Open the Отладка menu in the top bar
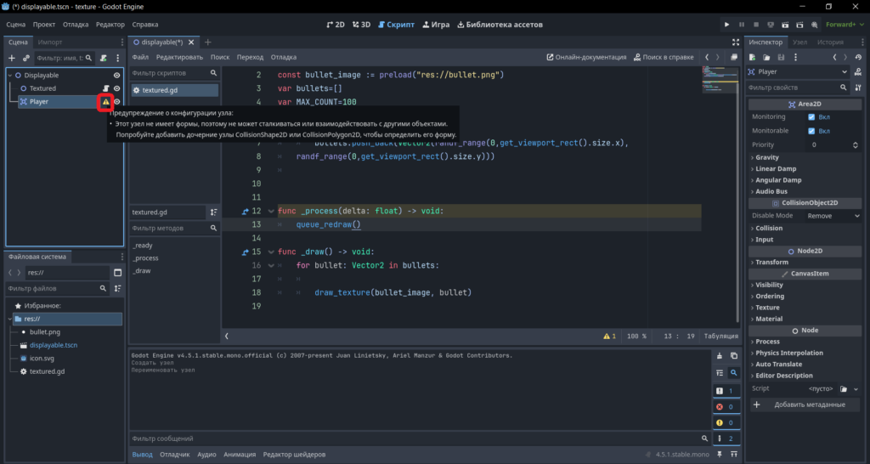 (x=76, y=25)
